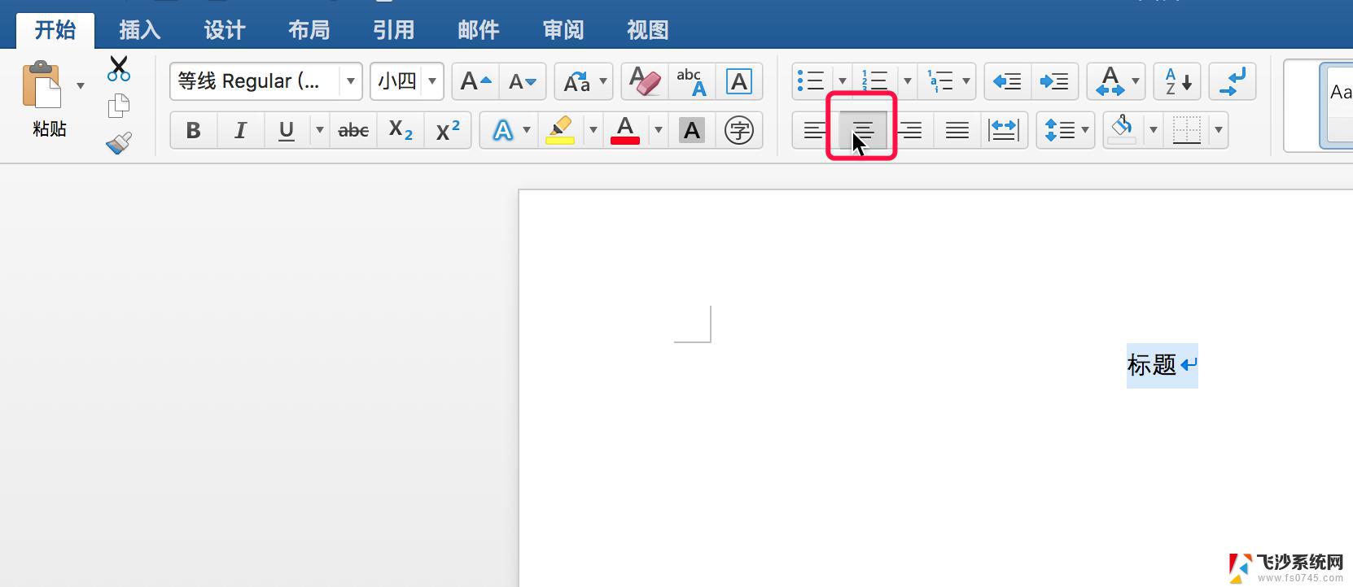Open the Text Effects dropdown arrow
The image size is (1353, 587).
click(527, 130)
